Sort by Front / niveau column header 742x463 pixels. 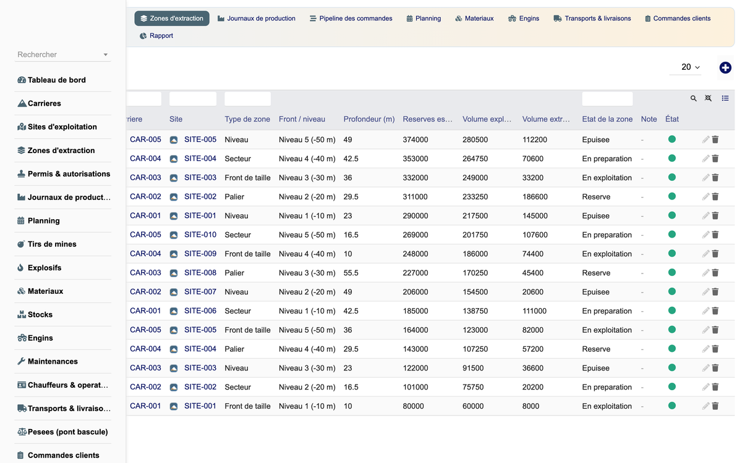point(302,119)
